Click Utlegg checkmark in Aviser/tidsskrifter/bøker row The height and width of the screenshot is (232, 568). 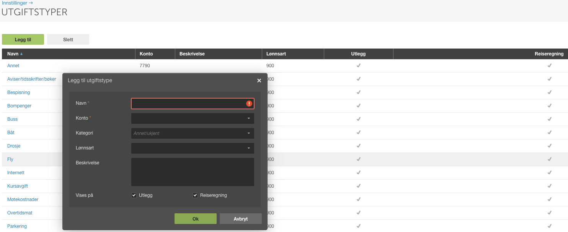(359, 79)
